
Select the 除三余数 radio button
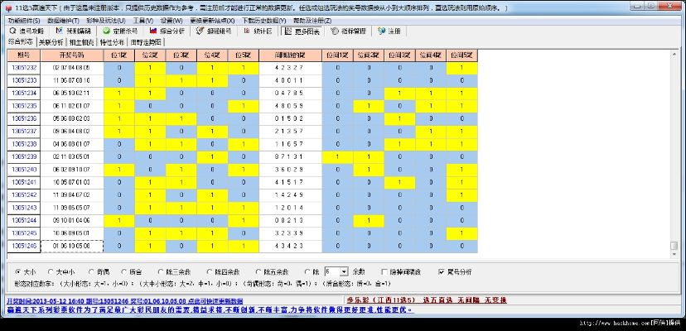[175, 271]
